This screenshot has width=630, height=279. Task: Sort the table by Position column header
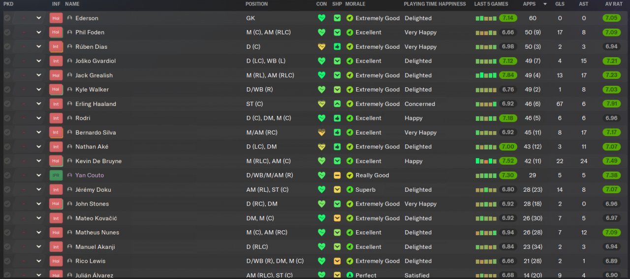tap(256, 4)
